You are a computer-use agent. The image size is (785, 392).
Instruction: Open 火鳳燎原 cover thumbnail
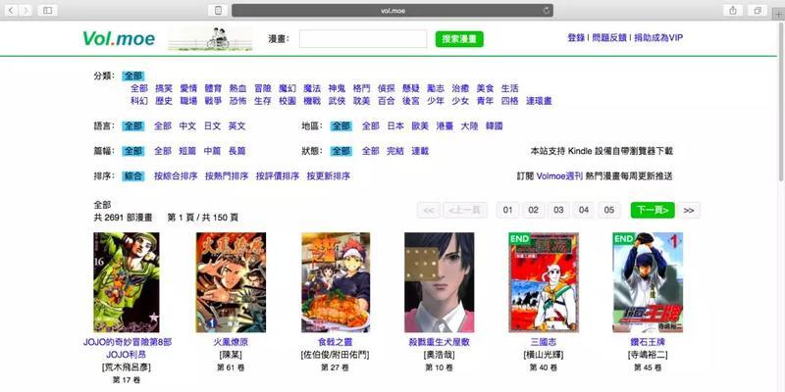[231, 282]
